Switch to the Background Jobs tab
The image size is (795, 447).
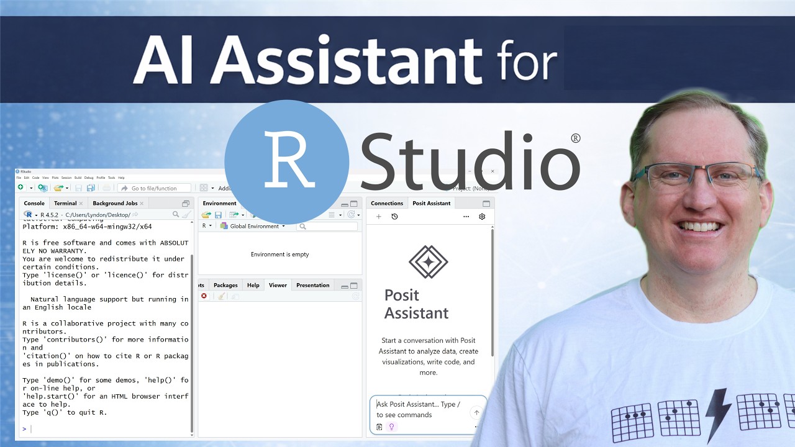point(115,203)
